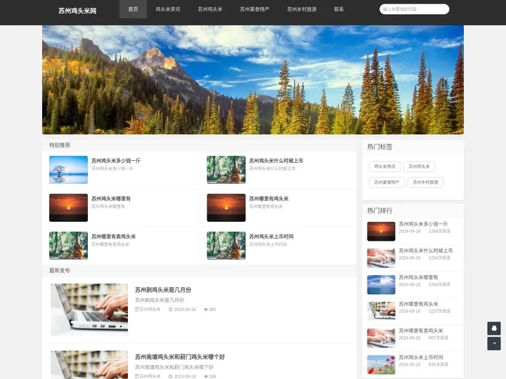Open the 首页 nav tab
Screen dimensions: 506x379
click(133, 9)
